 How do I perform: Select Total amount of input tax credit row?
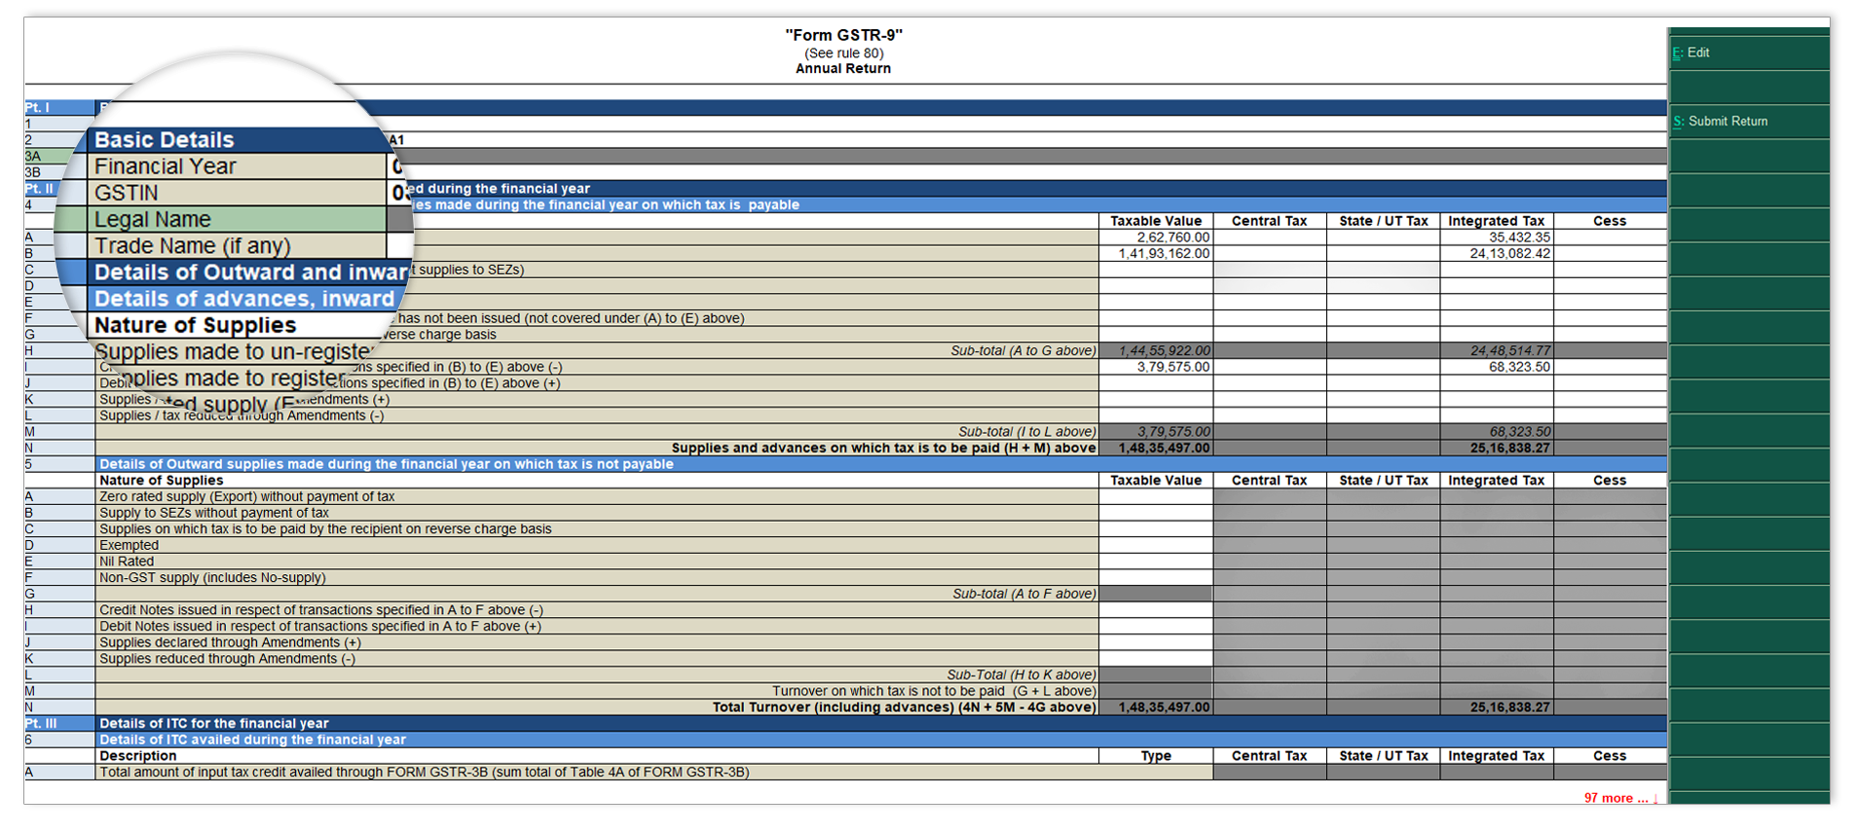coord(596,772)
